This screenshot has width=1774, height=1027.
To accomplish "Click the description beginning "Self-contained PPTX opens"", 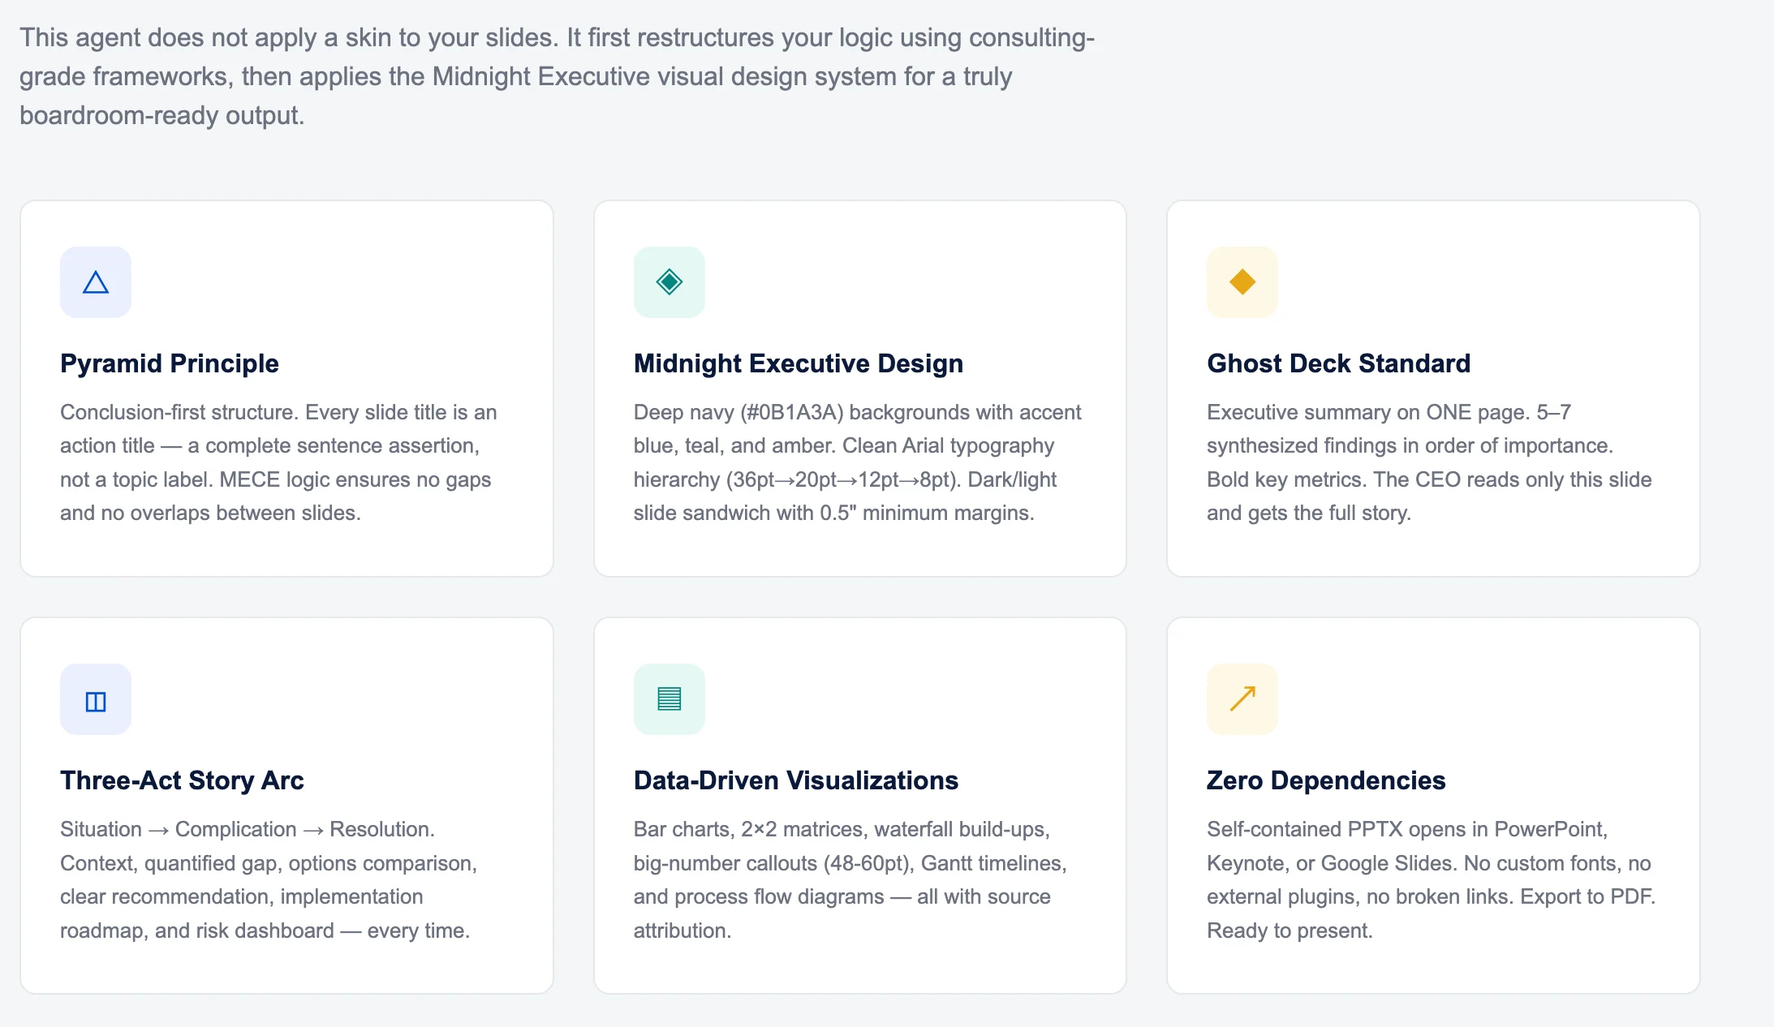I will coord(1432,880).
